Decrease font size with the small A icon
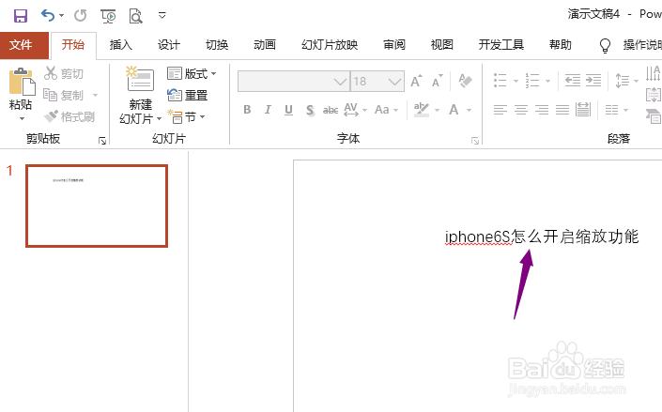662x412 pixels. [x=437, y=81]
